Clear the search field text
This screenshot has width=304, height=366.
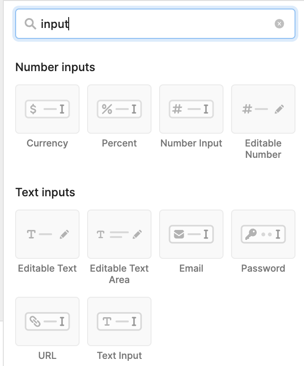click(279, 24)
